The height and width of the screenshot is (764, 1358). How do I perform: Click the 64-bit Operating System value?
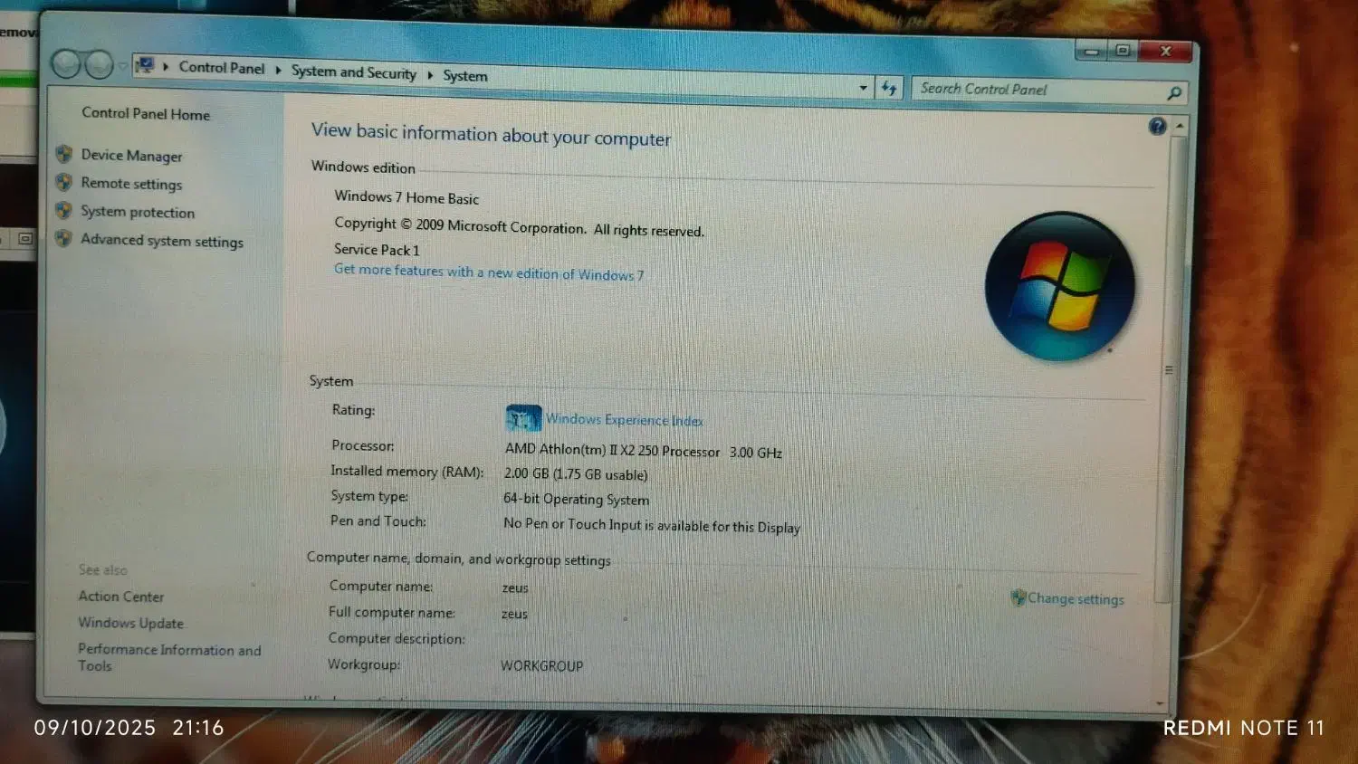coord(576,499)
